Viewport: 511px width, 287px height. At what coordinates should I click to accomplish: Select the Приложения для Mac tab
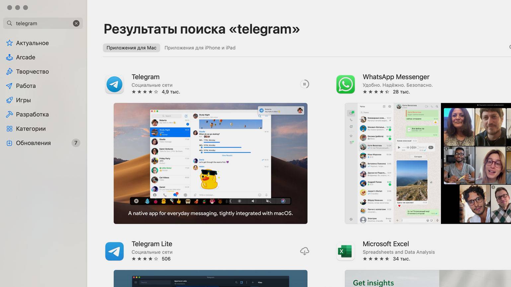tap(131, 48)
